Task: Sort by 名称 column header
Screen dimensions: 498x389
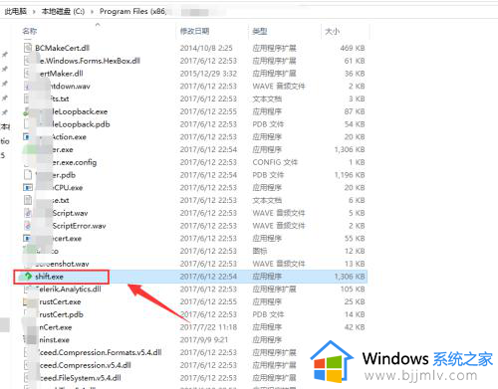Action: (x=30, y=31)
